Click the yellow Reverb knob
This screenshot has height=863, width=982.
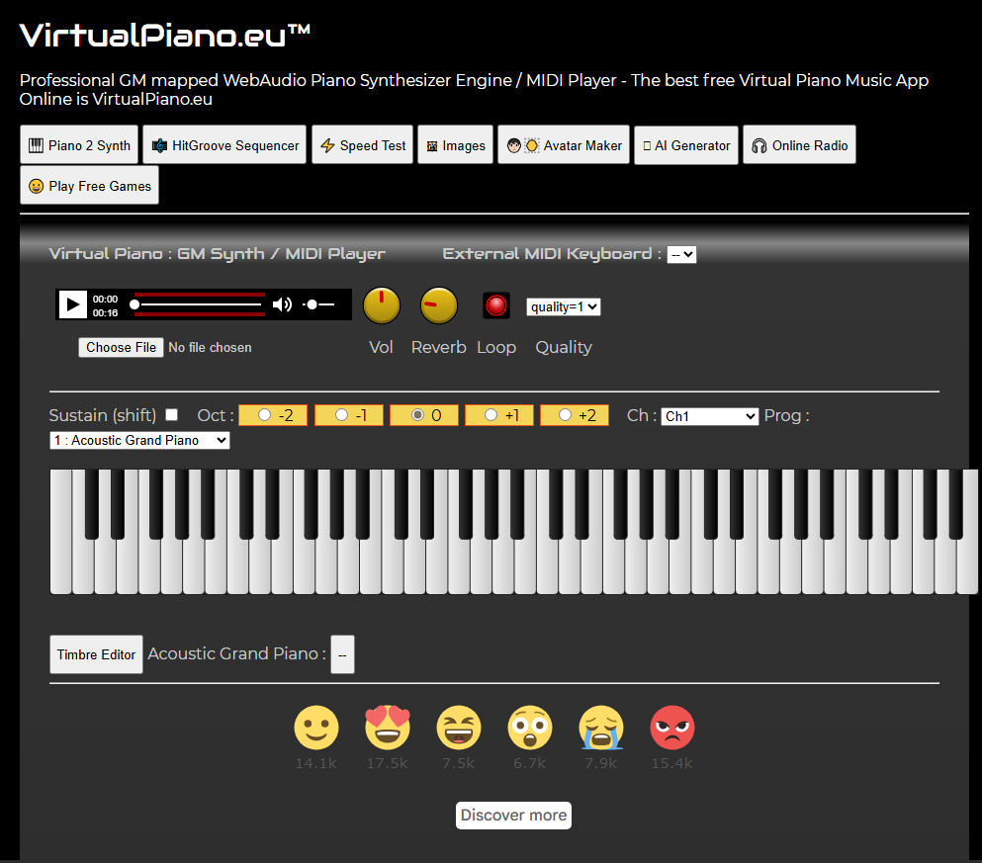pyautogui.click(x=439, y=305)
